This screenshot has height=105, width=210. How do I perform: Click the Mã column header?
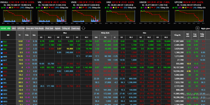tap(8, 35)
